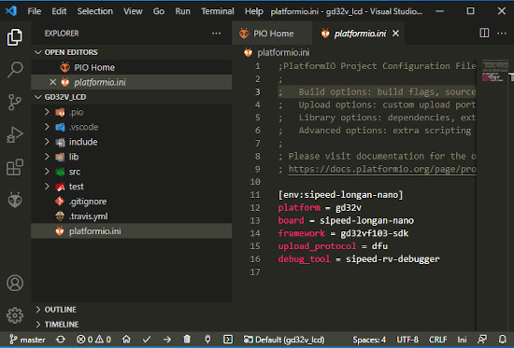Open the Accounts menu
This screenshot has height=348, width=514.
tap(15, 283)
